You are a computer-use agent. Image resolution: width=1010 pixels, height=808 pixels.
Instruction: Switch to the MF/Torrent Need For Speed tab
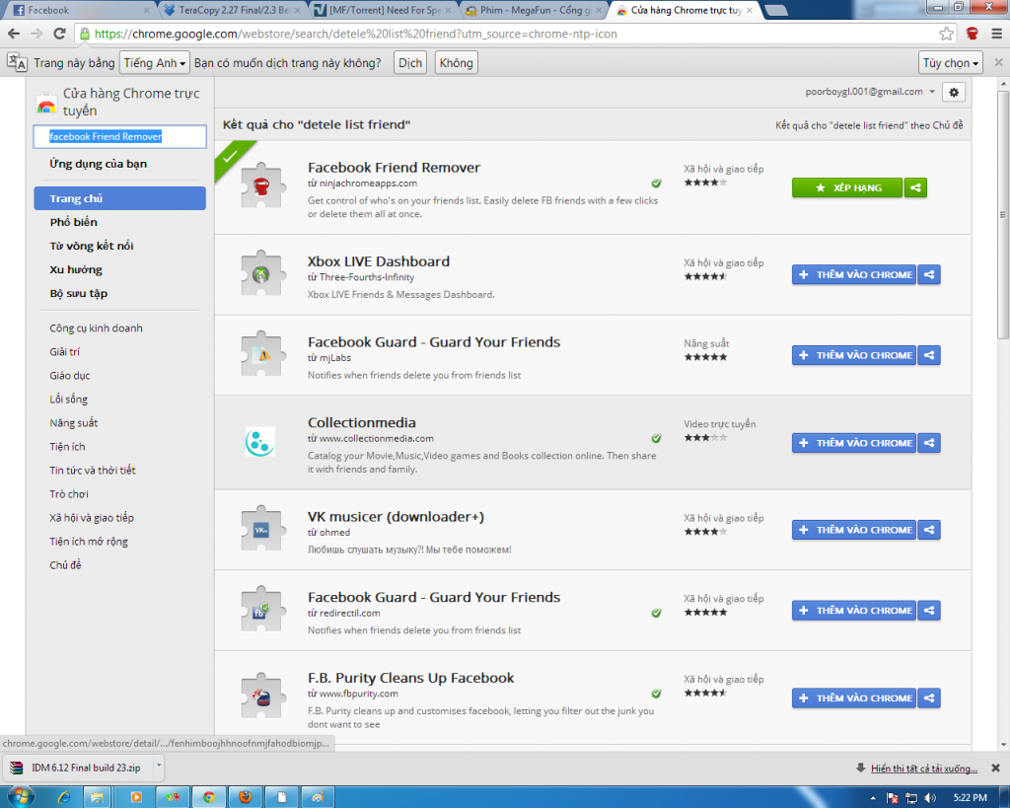[384, 10]
